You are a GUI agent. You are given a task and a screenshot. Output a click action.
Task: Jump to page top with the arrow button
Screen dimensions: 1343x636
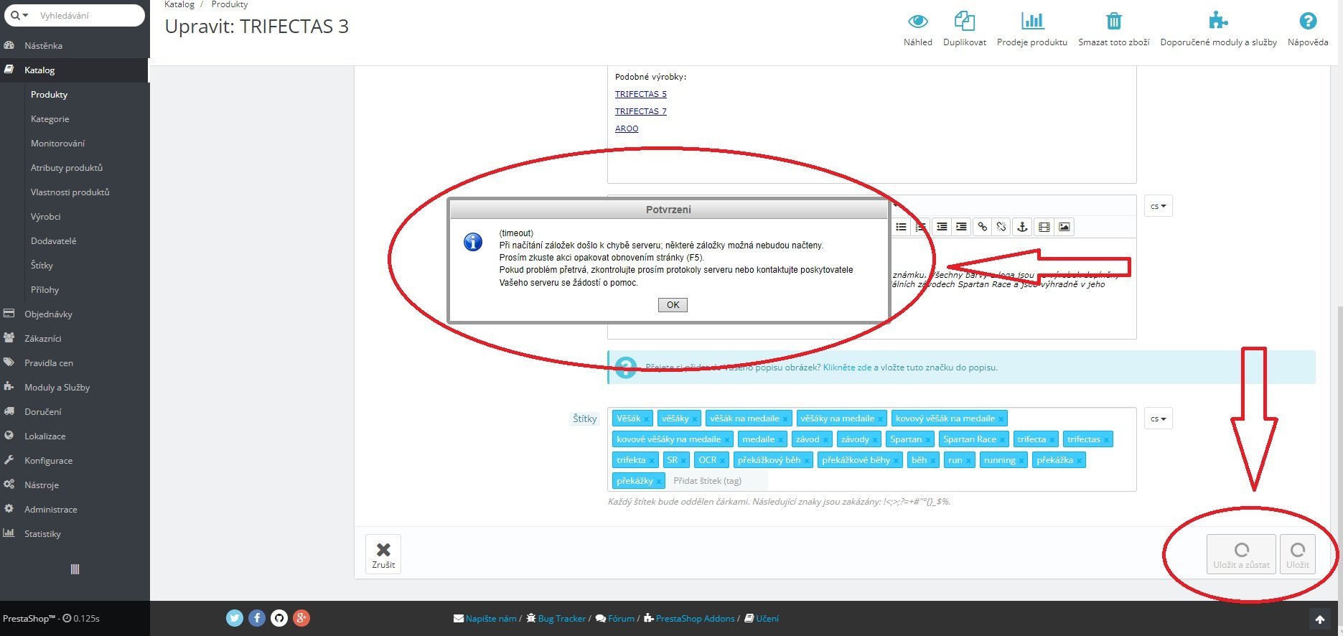pyautogui.click(x=1319, y=619)
